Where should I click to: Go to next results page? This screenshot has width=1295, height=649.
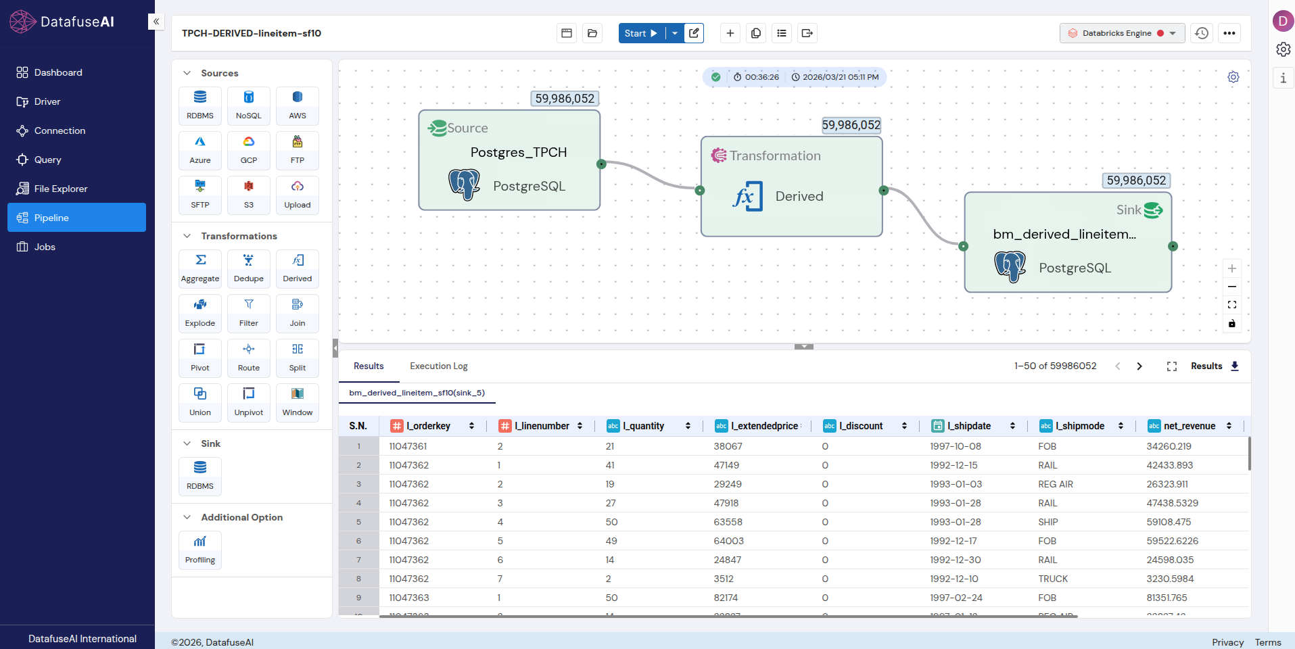click(1139, 366)
